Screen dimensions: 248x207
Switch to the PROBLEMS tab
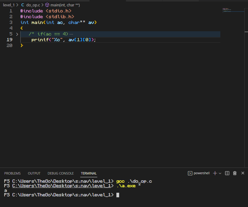12,173
